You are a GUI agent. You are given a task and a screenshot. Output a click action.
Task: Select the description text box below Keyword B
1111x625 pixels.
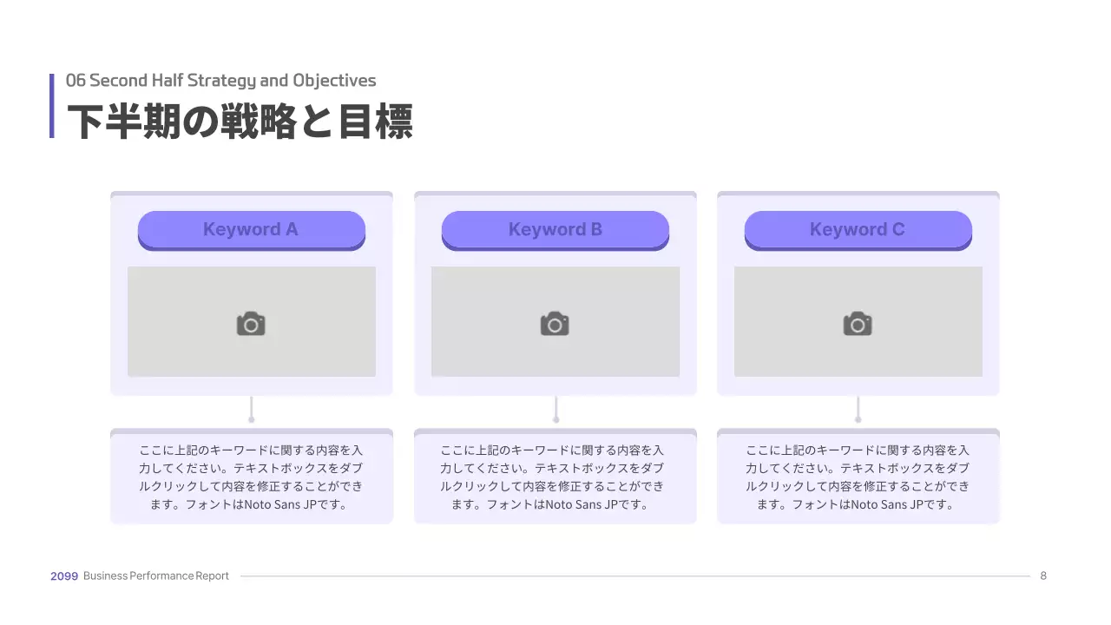tap(555, 477)
